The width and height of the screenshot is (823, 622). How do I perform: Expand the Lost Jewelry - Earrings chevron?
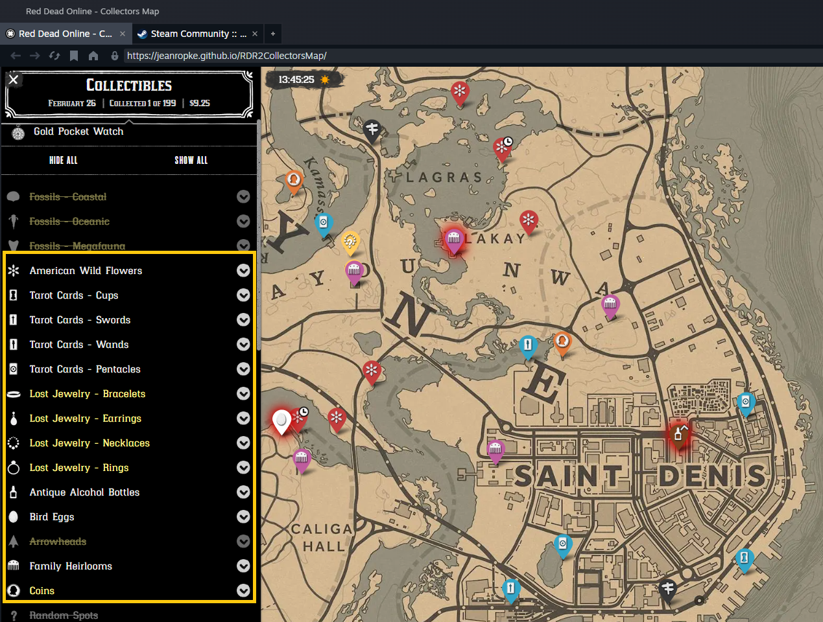(x=243, y=419)
